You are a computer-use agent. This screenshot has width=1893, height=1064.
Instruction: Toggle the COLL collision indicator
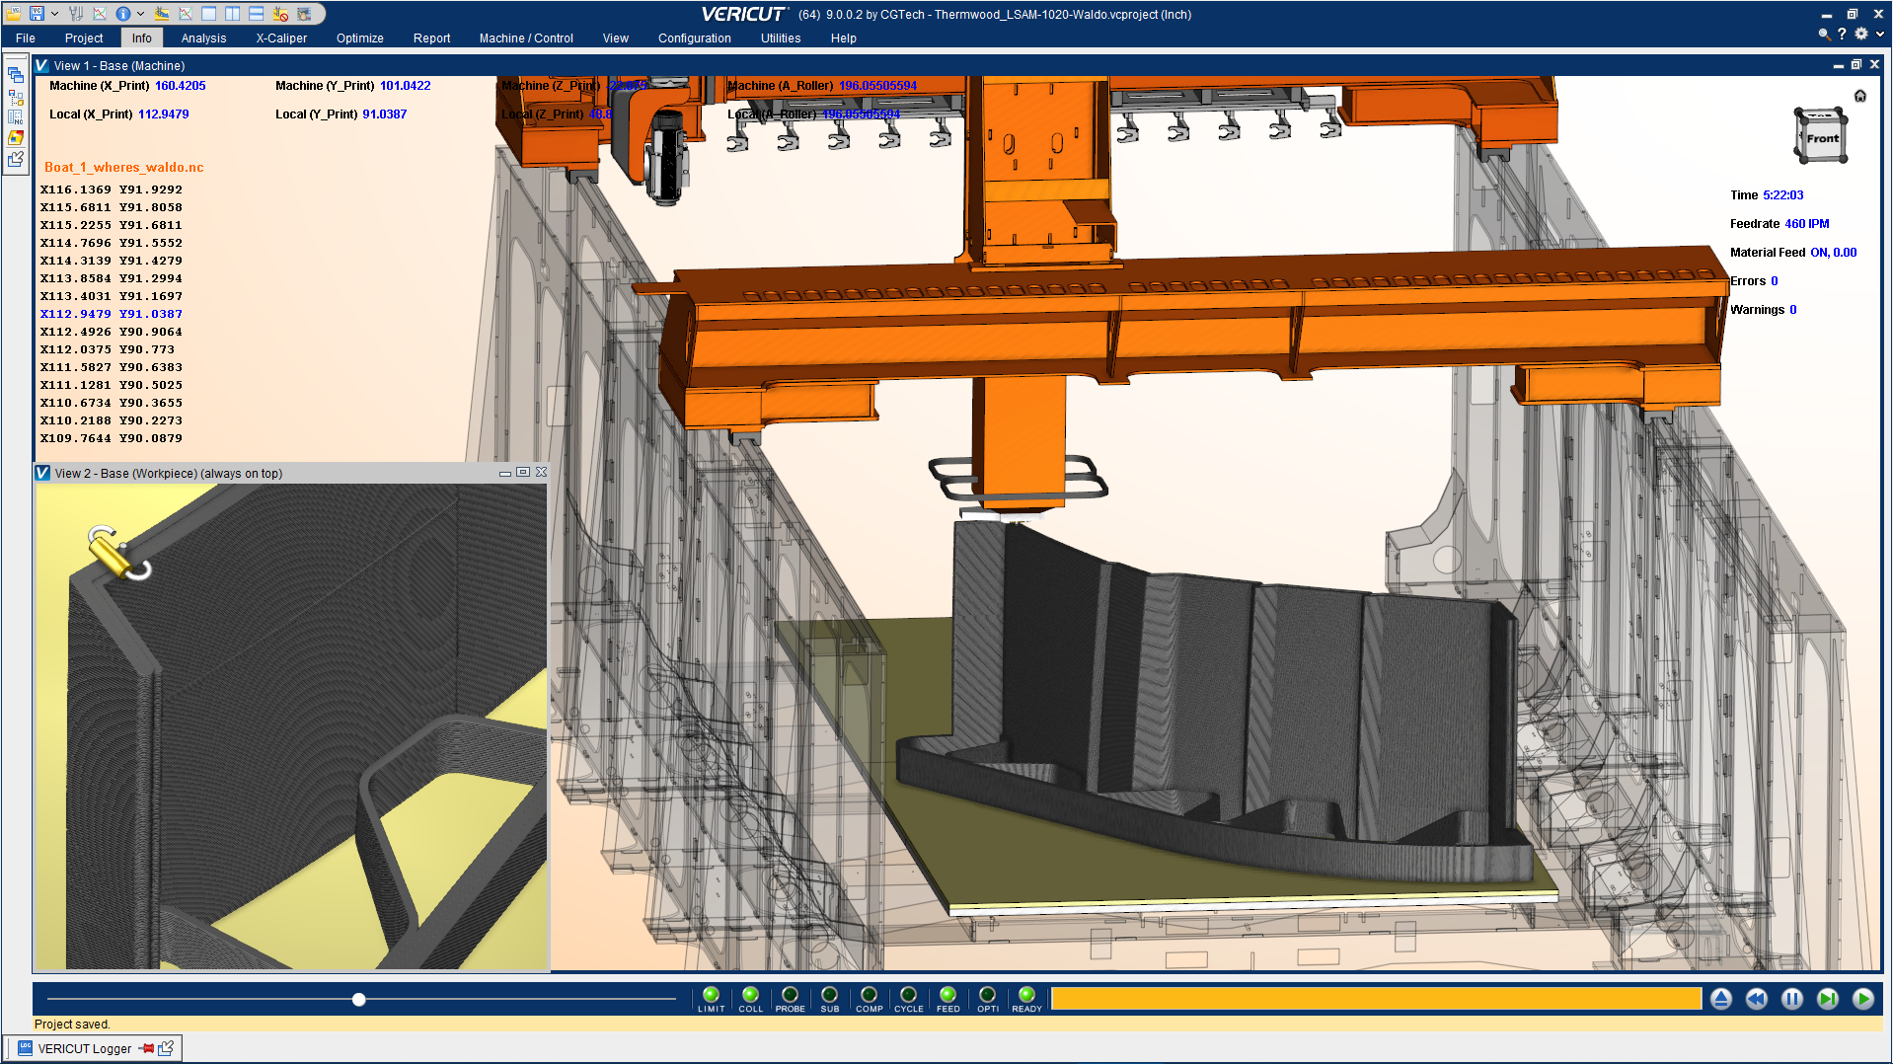tap(750, 995)
